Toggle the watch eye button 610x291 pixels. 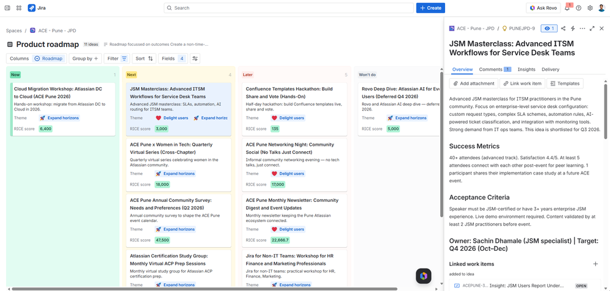(549, 28)
